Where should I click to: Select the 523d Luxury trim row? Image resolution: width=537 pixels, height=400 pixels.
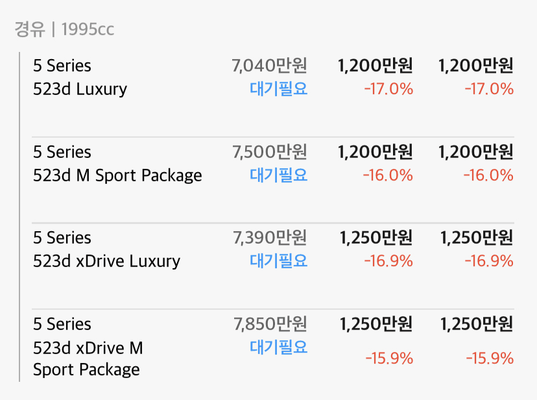tap(79, 89)
